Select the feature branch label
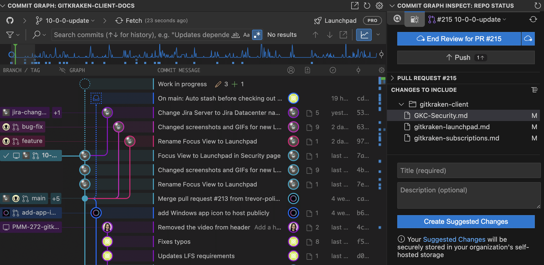The image size is (544, 265). coord(22,141)
